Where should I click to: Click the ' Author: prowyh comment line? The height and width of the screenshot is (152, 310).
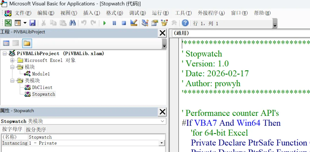pyautogui.click(x=211, y=83)
